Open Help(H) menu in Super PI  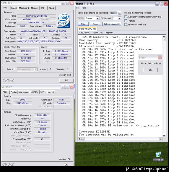[x=109, y=33]
